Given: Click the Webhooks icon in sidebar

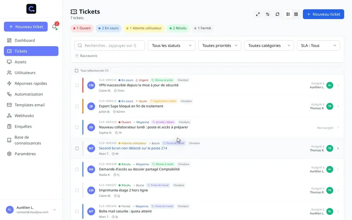Looking at the screenshot, I should click(9, 115).
